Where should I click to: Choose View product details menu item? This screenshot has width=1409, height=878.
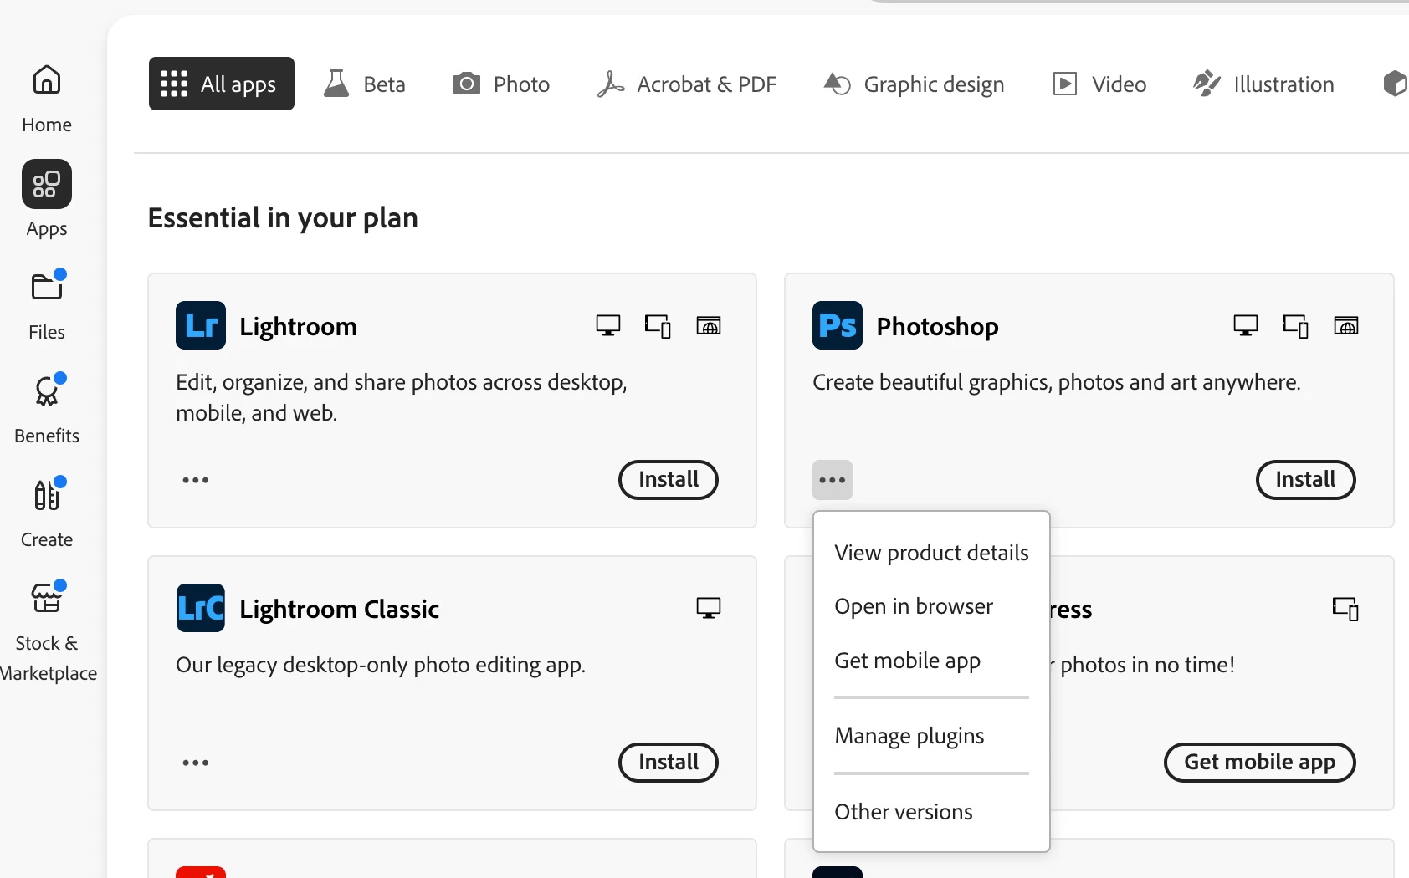coord(931,553)
